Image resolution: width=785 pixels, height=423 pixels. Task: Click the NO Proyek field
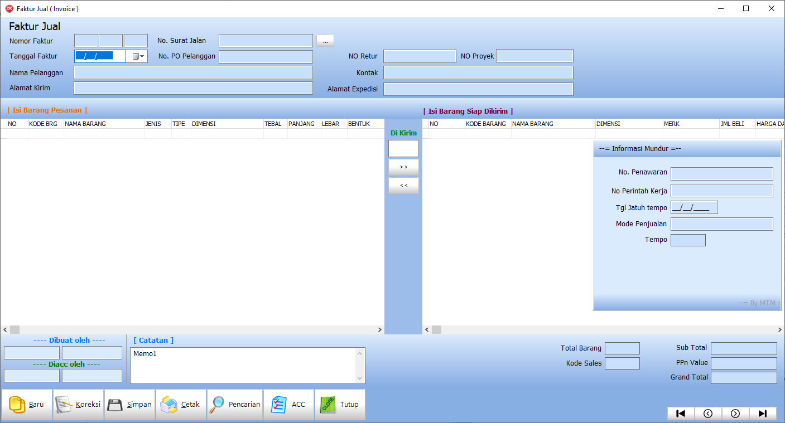pyautogui.click(x=534, y=56)
